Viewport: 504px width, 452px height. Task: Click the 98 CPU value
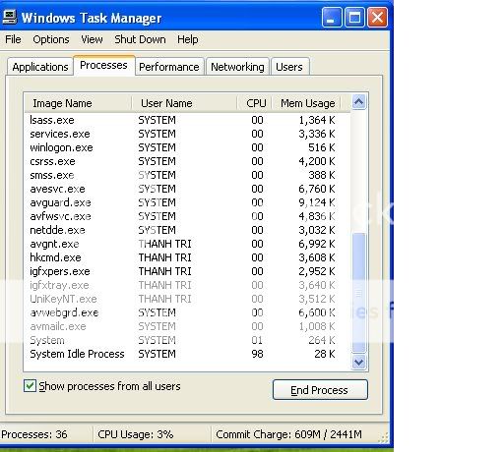(257, 354)
